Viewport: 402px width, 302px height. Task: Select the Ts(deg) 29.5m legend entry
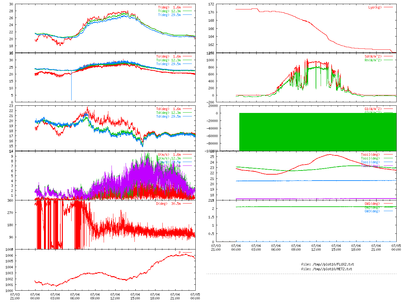pos(169,64)
